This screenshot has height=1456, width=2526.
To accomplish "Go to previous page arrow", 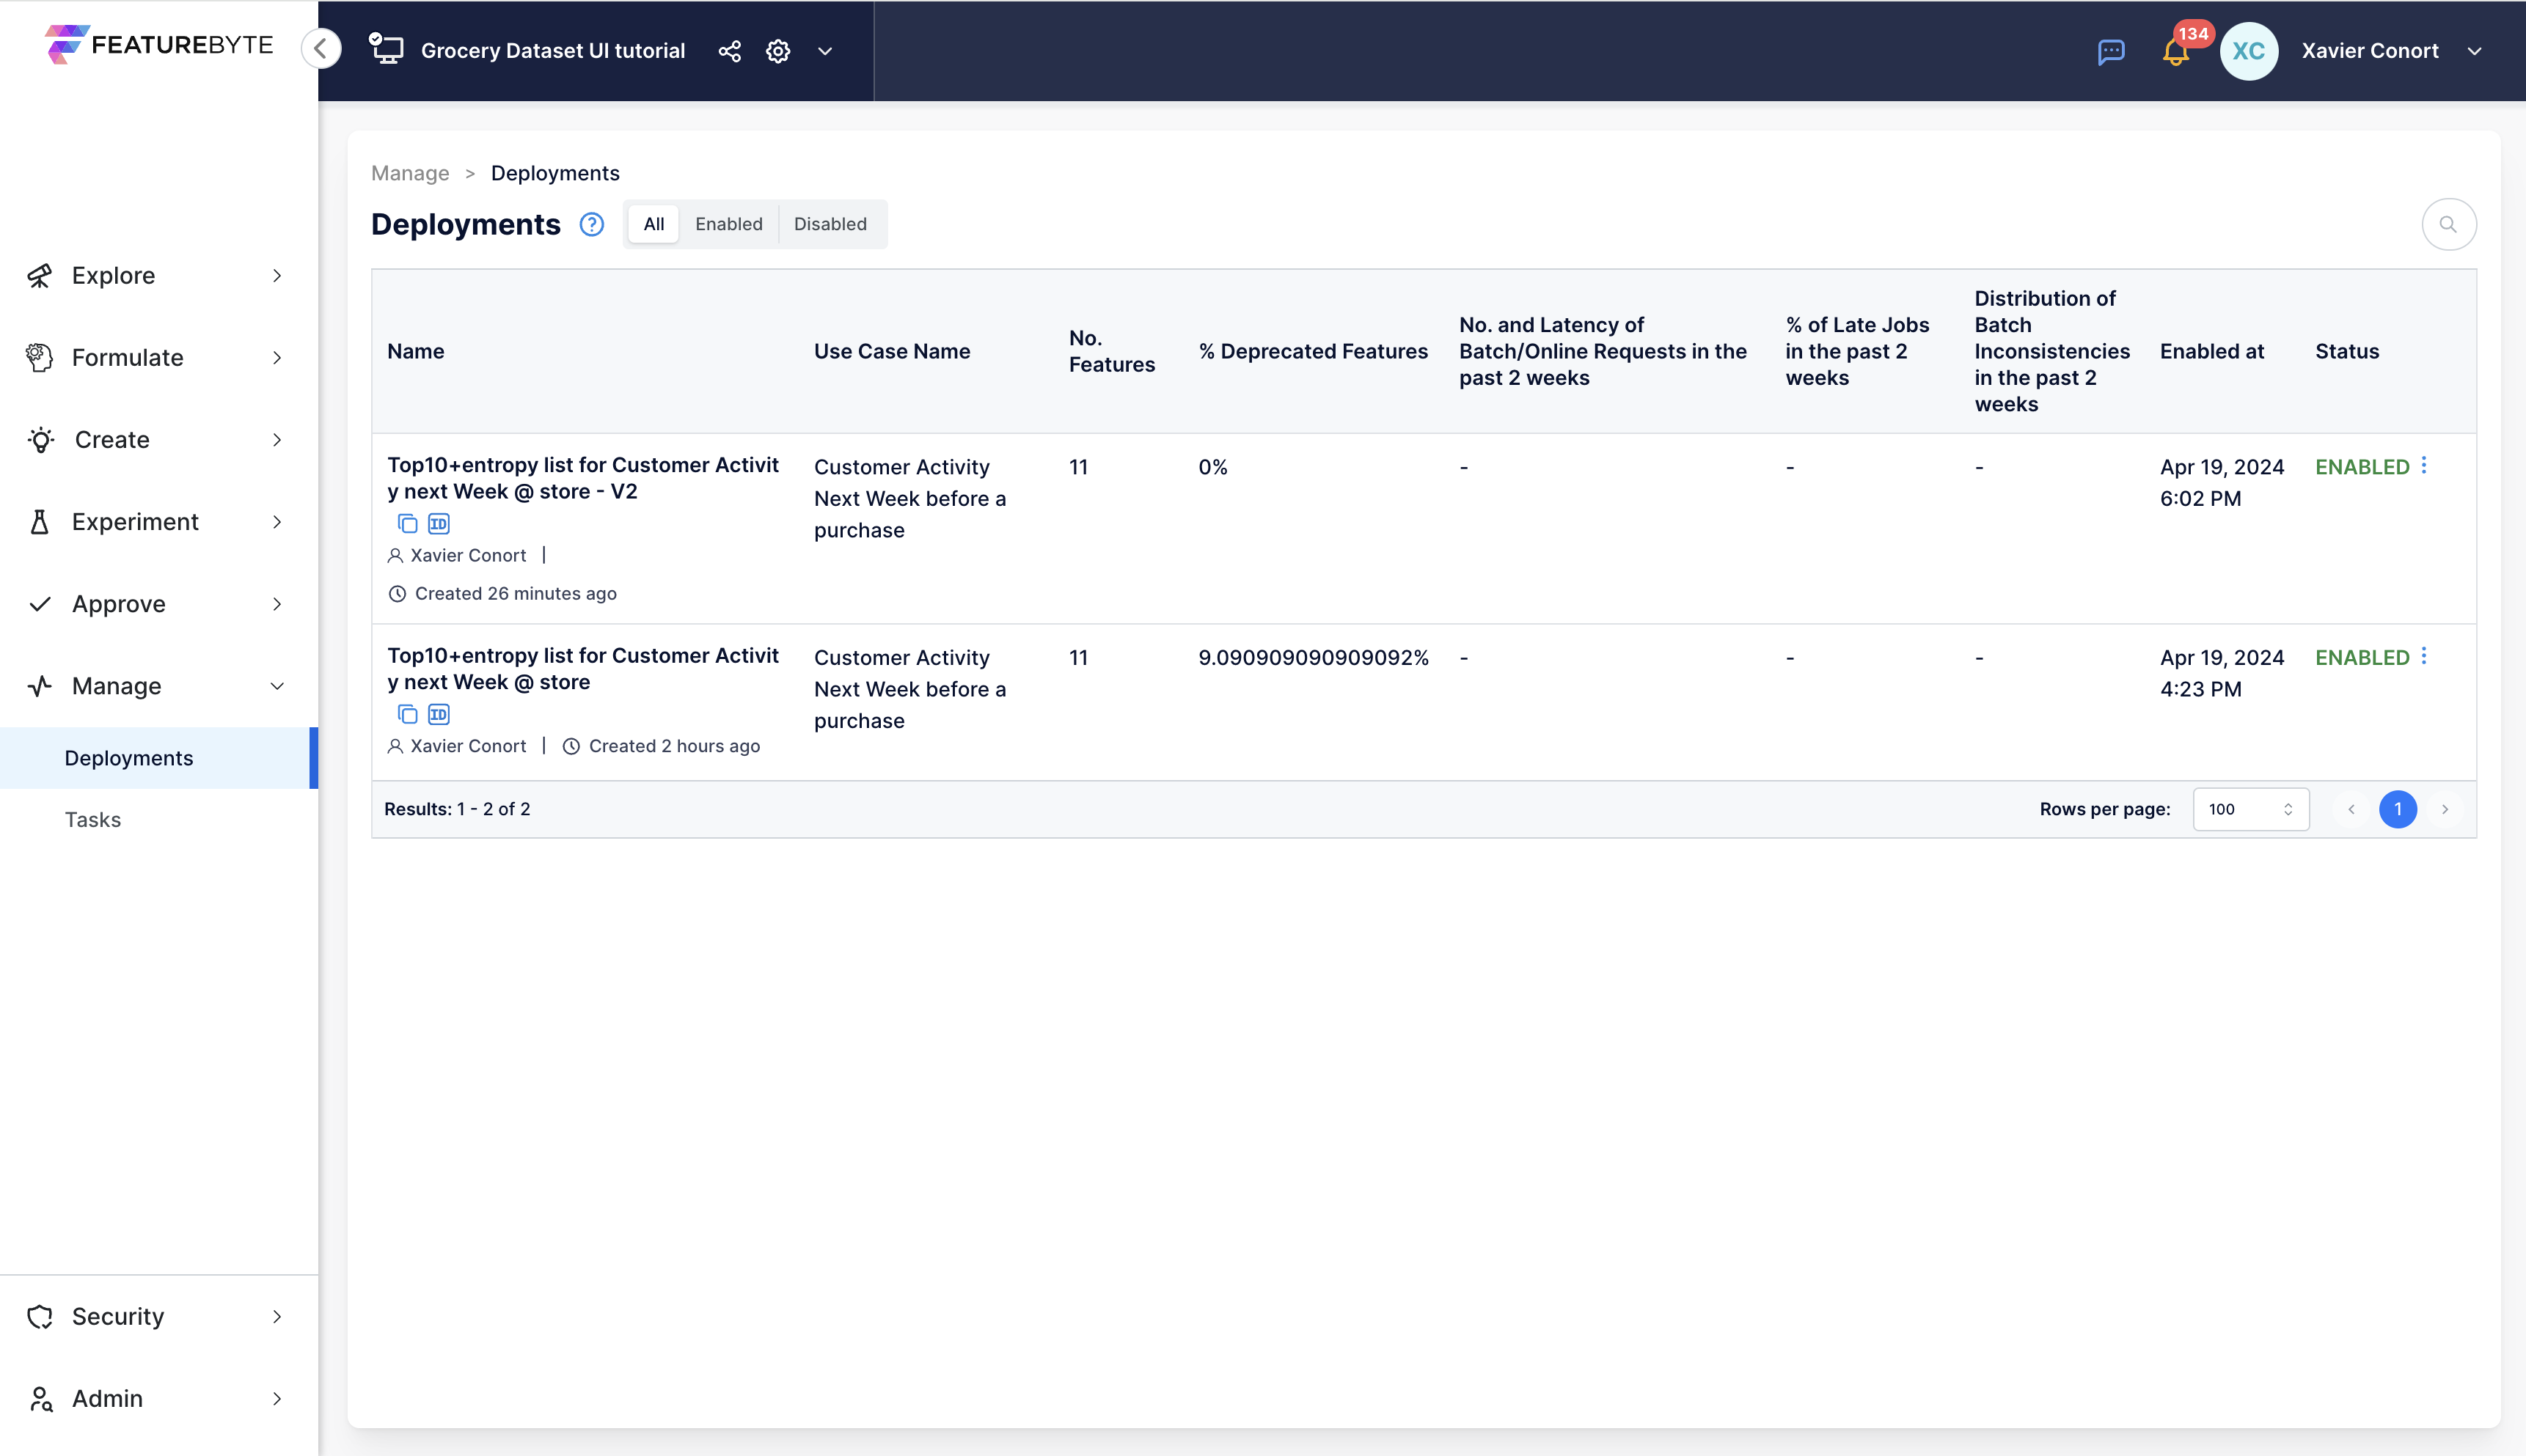I will [2351, 809].
